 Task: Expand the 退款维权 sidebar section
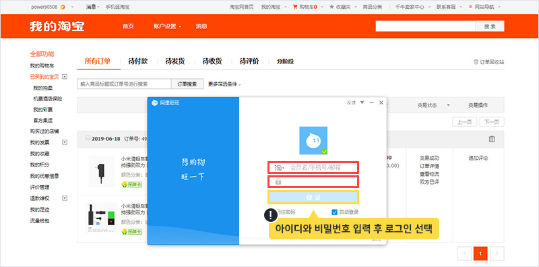[65, 198]
